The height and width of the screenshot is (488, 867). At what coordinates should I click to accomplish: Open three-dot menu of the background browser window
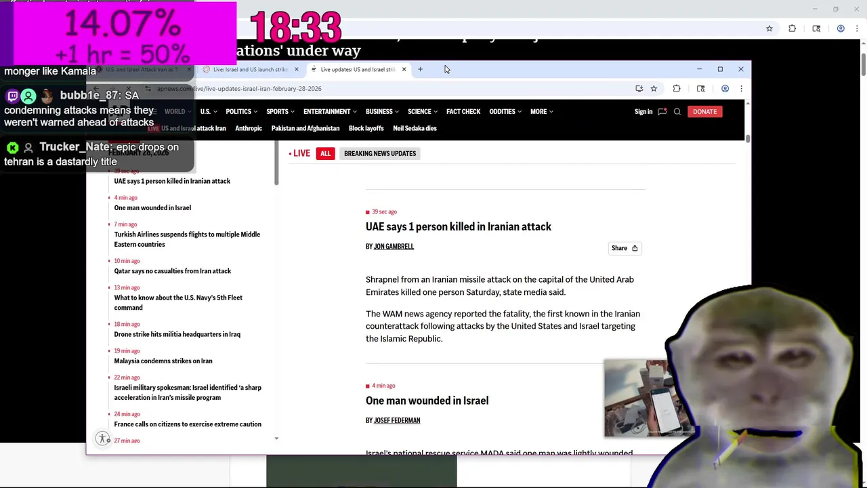click(x=857, y=28)
